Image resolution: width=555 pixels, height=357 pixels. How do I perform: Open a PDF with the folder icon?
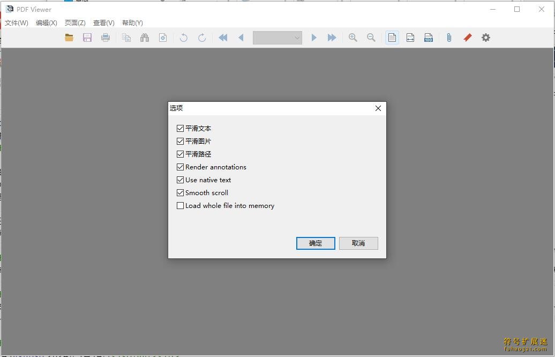pyautogui.click(x=69, y=38)
